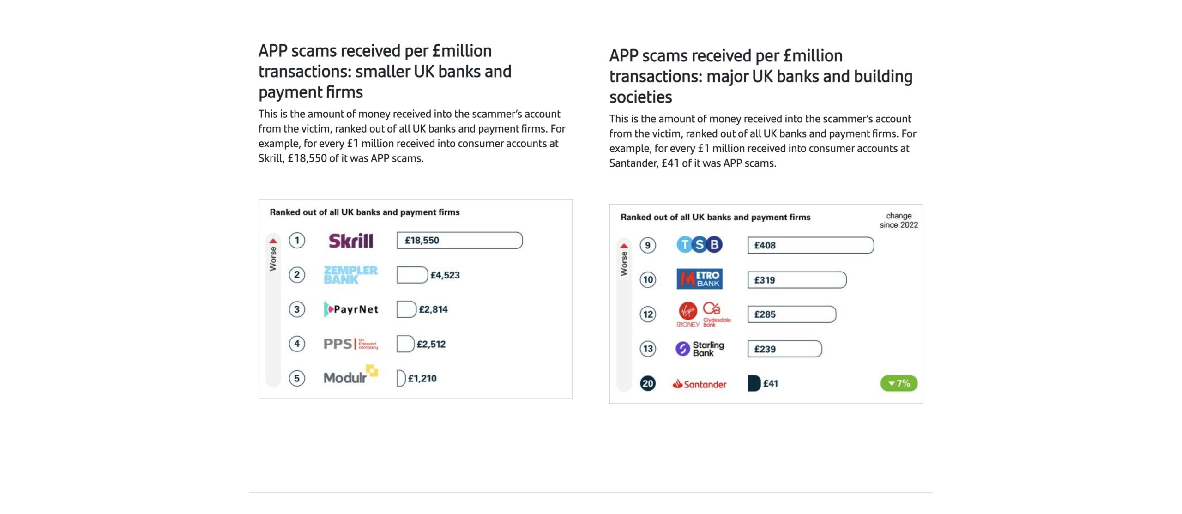Click the Skrill logo
The height and width of the screenshot is (514, 1182).
(x=350, y=241)
